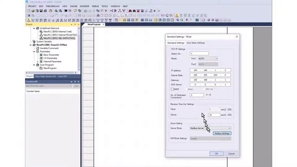Click the Station No. input field
Viewport: 297px width, 167px height.
coord(199,54)
